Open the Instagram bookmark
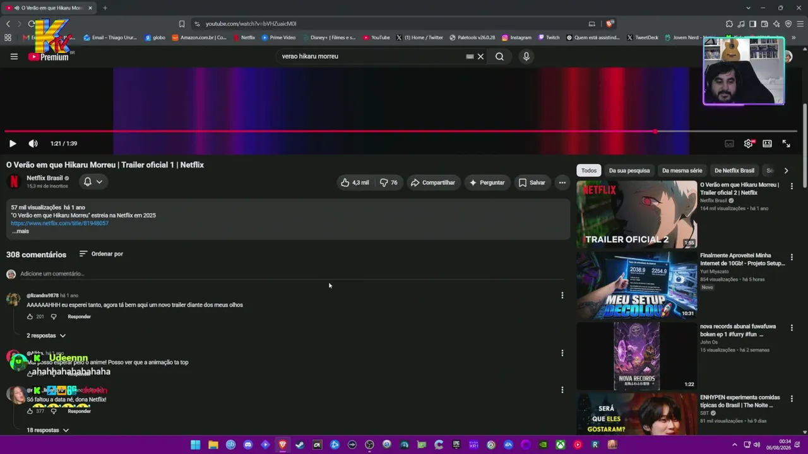Screen dimensions: 808x454 click(516, 38)
